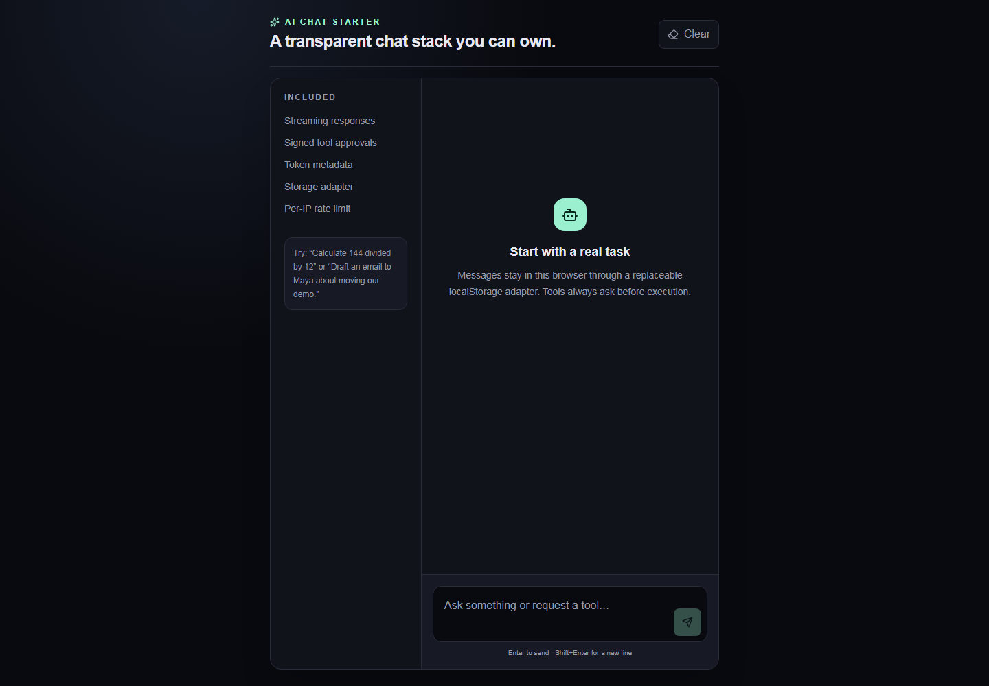Click the eraser icon in Clear button
The width and height of the screenshot is (989, 686).
[x=673, y=34]
